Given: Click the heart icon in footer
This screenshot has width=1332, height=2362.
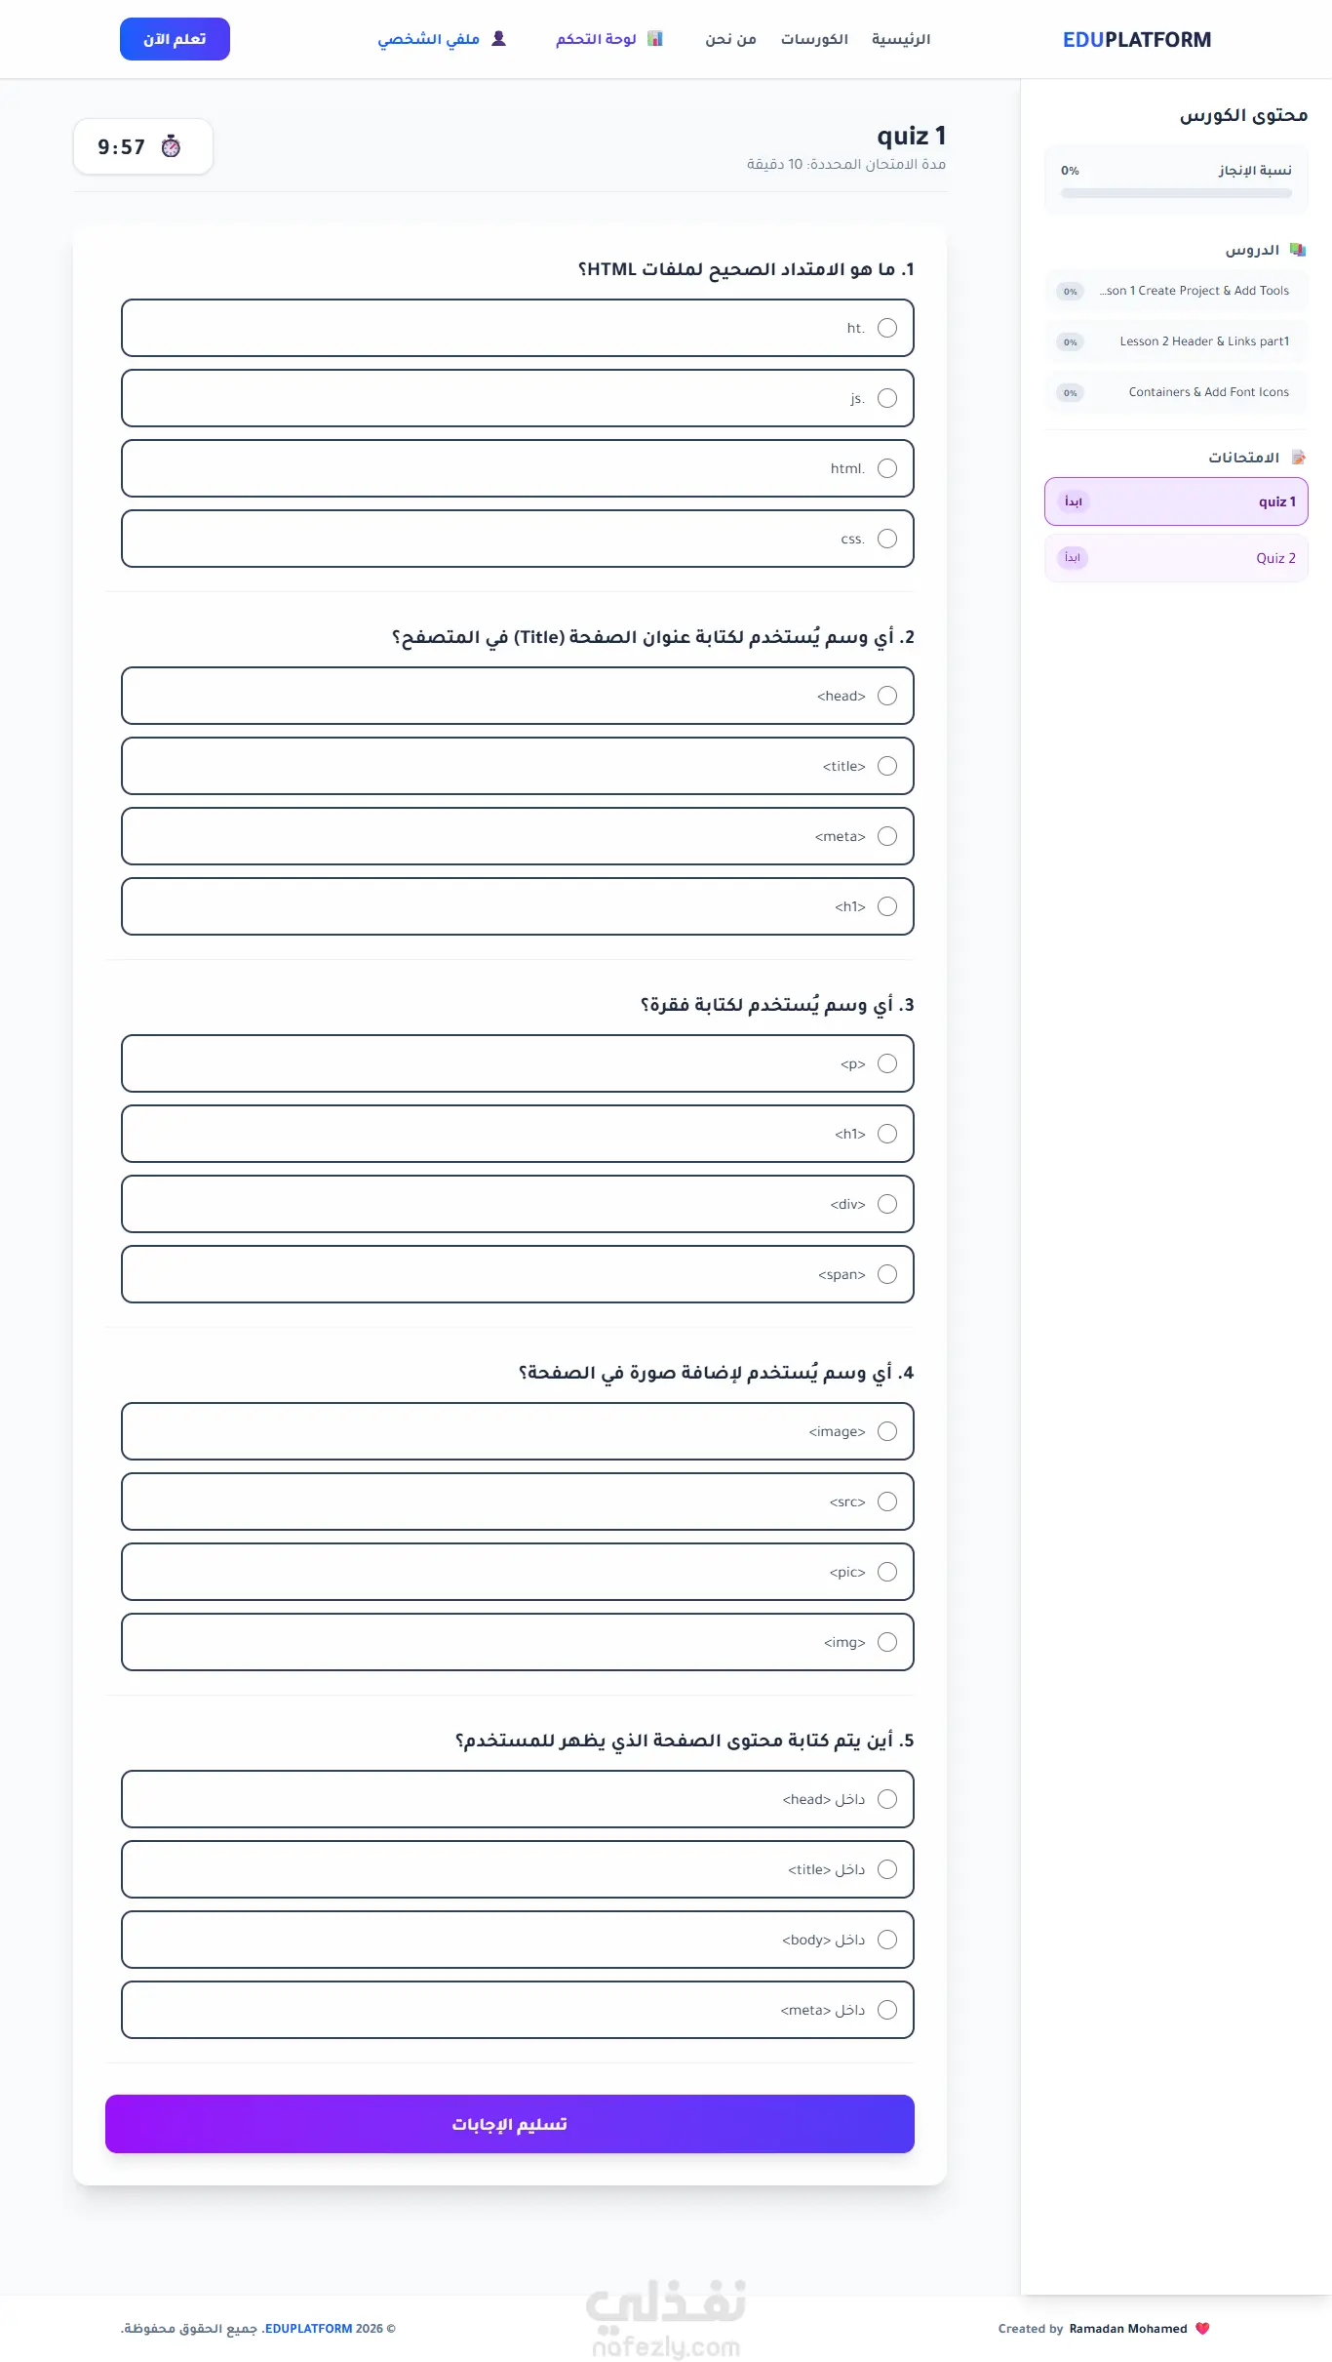Looking at the screenshot, I should [1202, 2328].
